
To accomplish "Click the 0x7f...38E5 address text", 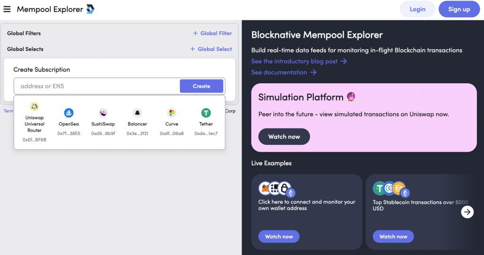I will pos(69,133).
